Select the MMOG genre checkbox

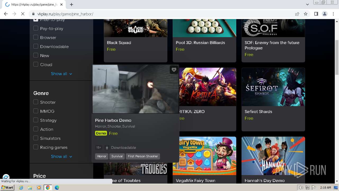pyautogui.click(x=36, y=111)
